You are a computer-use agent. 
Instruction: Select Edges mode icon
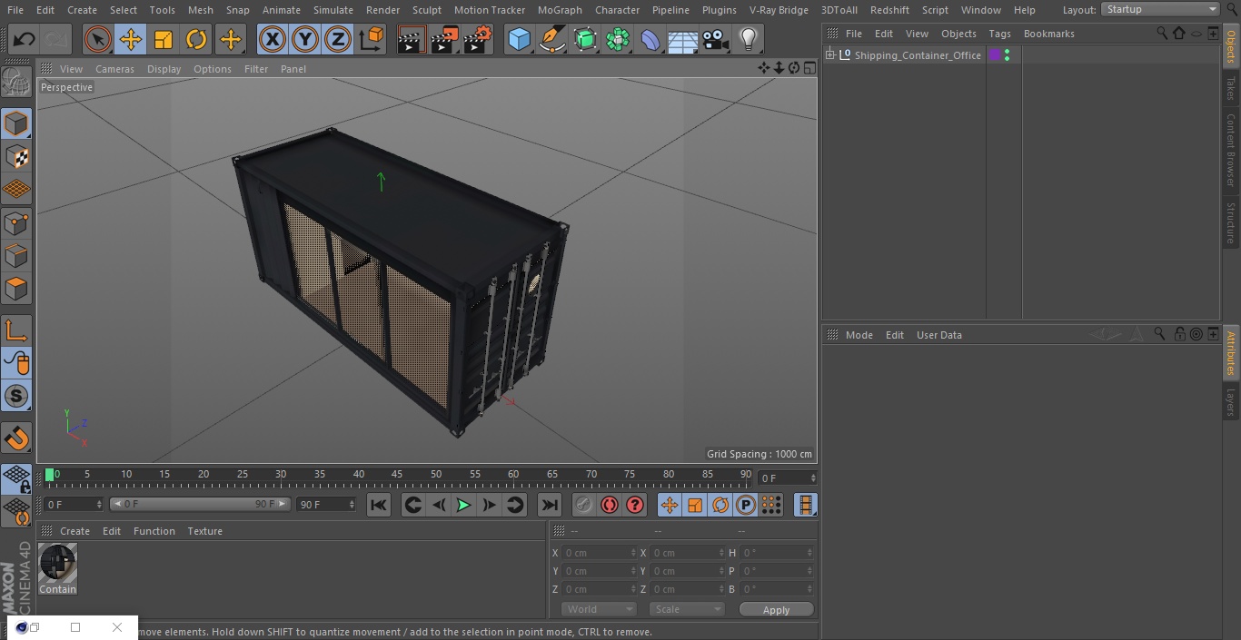pyautogui.click(x=16, y=255)
